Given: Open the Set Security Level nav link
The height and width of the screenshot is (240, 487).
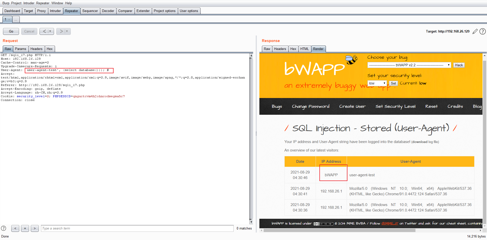Looking at the screenshot, I should [x=395, y=106].
